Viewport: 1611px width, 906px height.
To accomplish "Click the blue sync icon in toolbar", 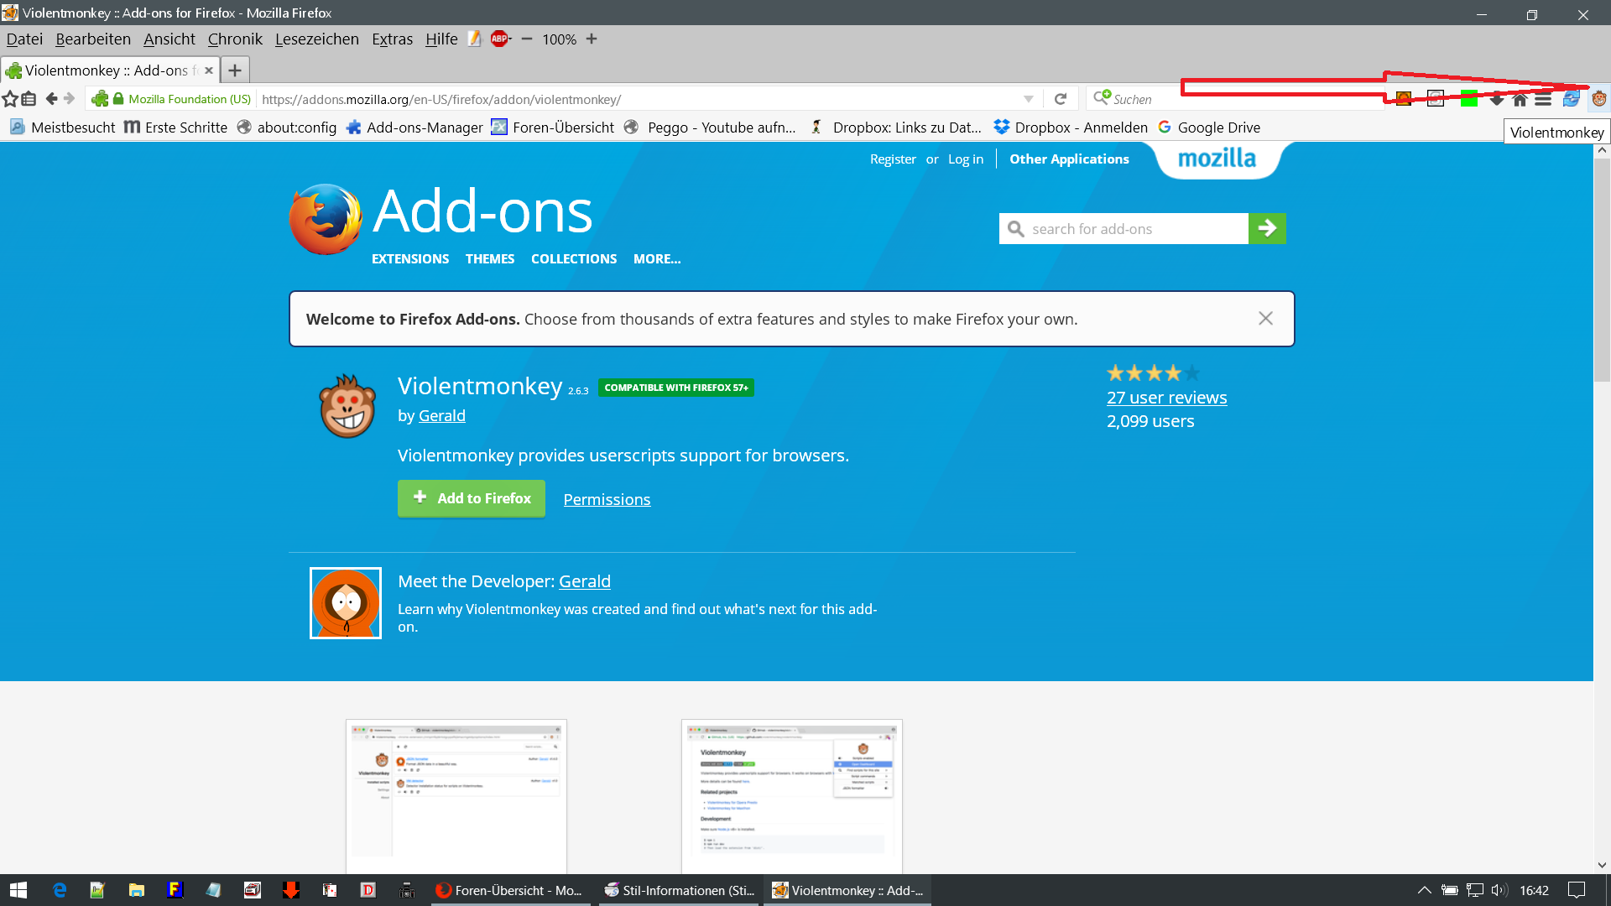I will pyautogui.click(x=1571, y=99).
